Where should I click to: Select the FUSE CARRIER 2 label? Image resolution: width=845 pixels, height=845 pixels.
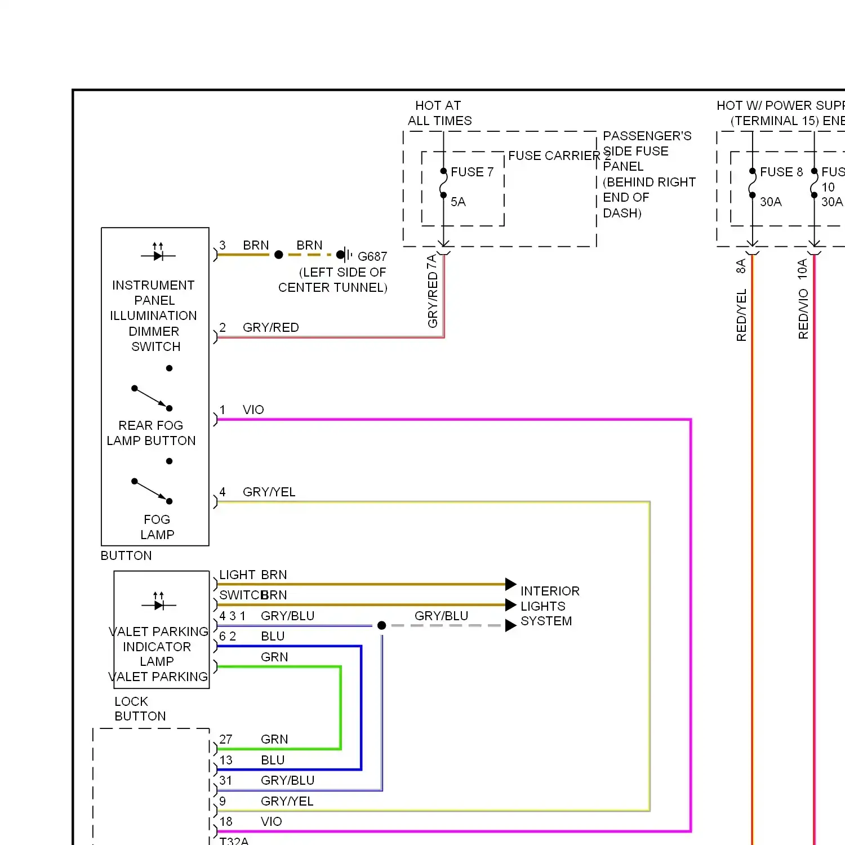coord(559,155)
